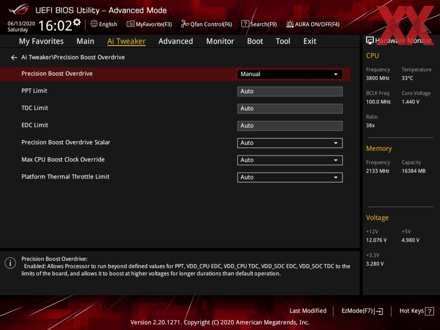Select the Ai Tweaker tab
Image resolution: width=440 pixels, height=330 pixels.
tap(126, 41)
